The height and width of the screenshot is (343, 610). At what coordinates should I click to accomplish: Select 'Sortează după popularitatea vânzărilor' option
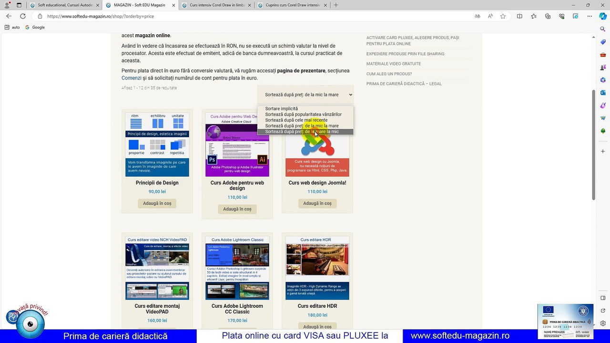(x=305, y=114)
